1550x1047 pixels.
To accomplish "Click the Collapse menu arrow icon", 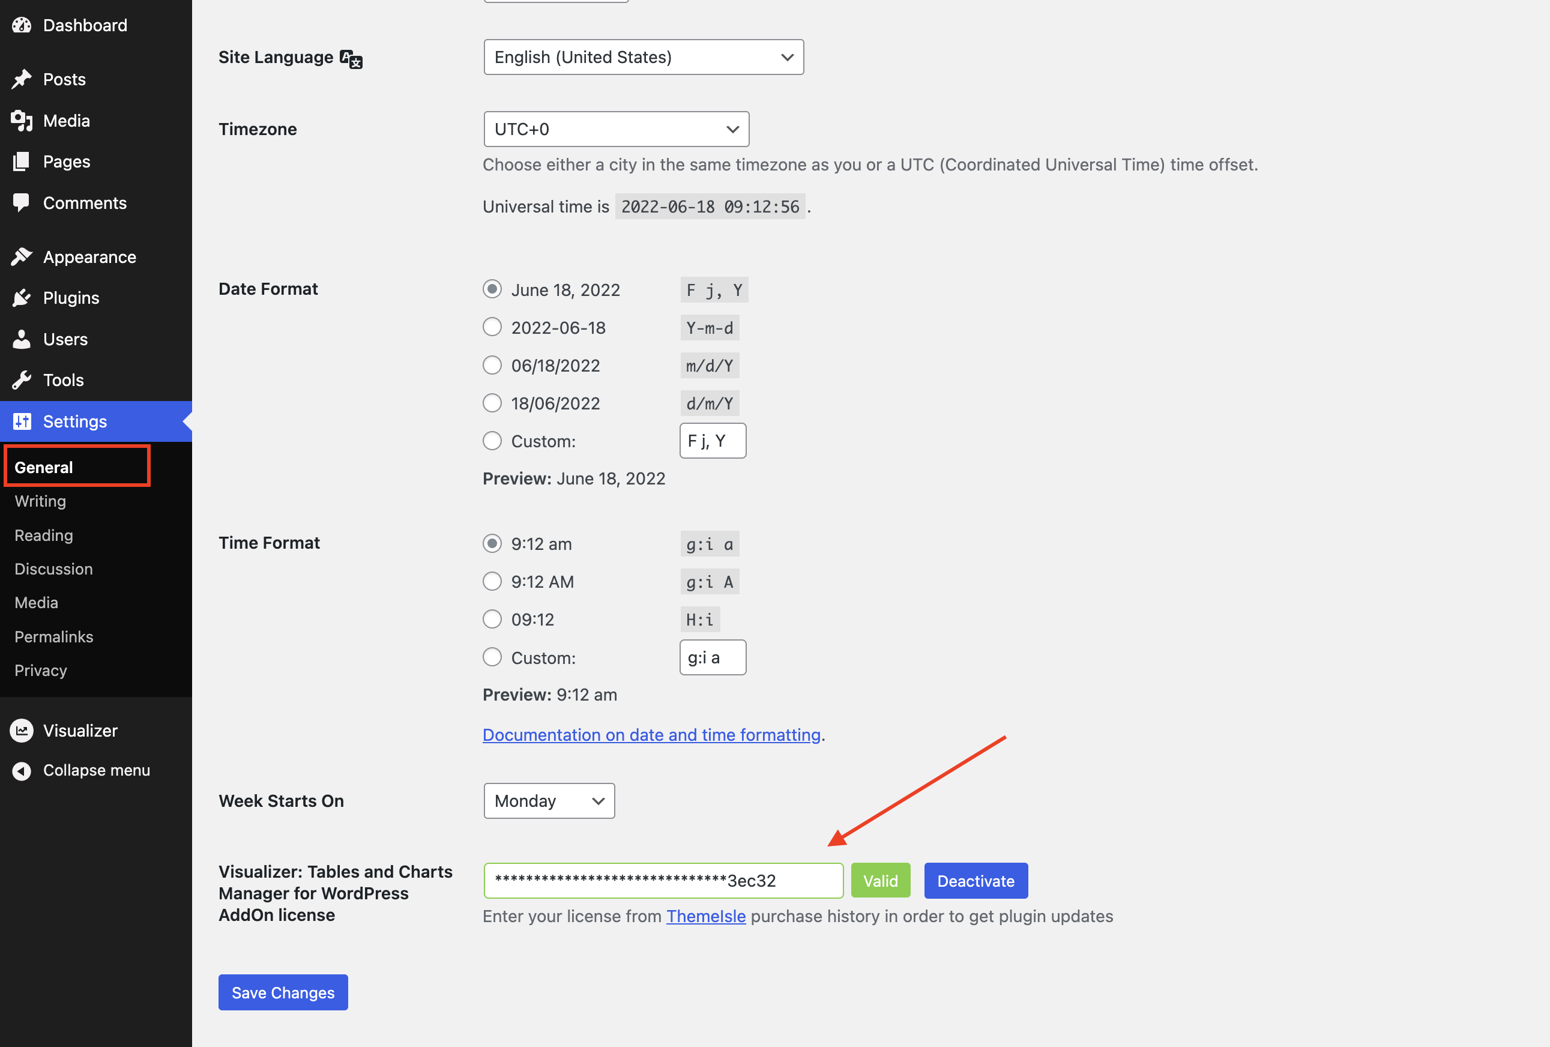I will [x=22, y=770].
